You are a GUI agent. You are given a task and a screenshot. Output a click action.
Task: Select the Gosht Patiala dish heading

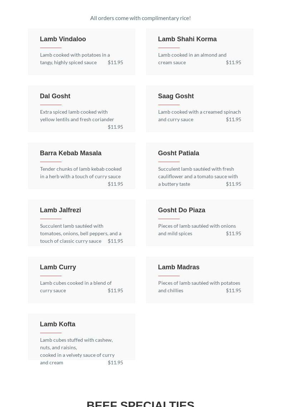tap(179, 153)
